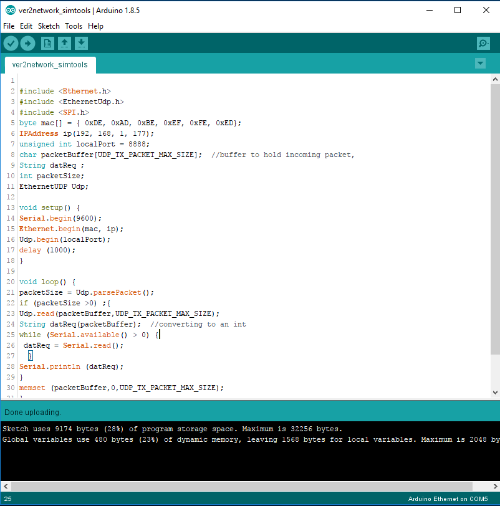Screen dimensions: 500x506
Task: Click the 'Serial.begin(9600);' line
Action: click(x=60, y=219)
